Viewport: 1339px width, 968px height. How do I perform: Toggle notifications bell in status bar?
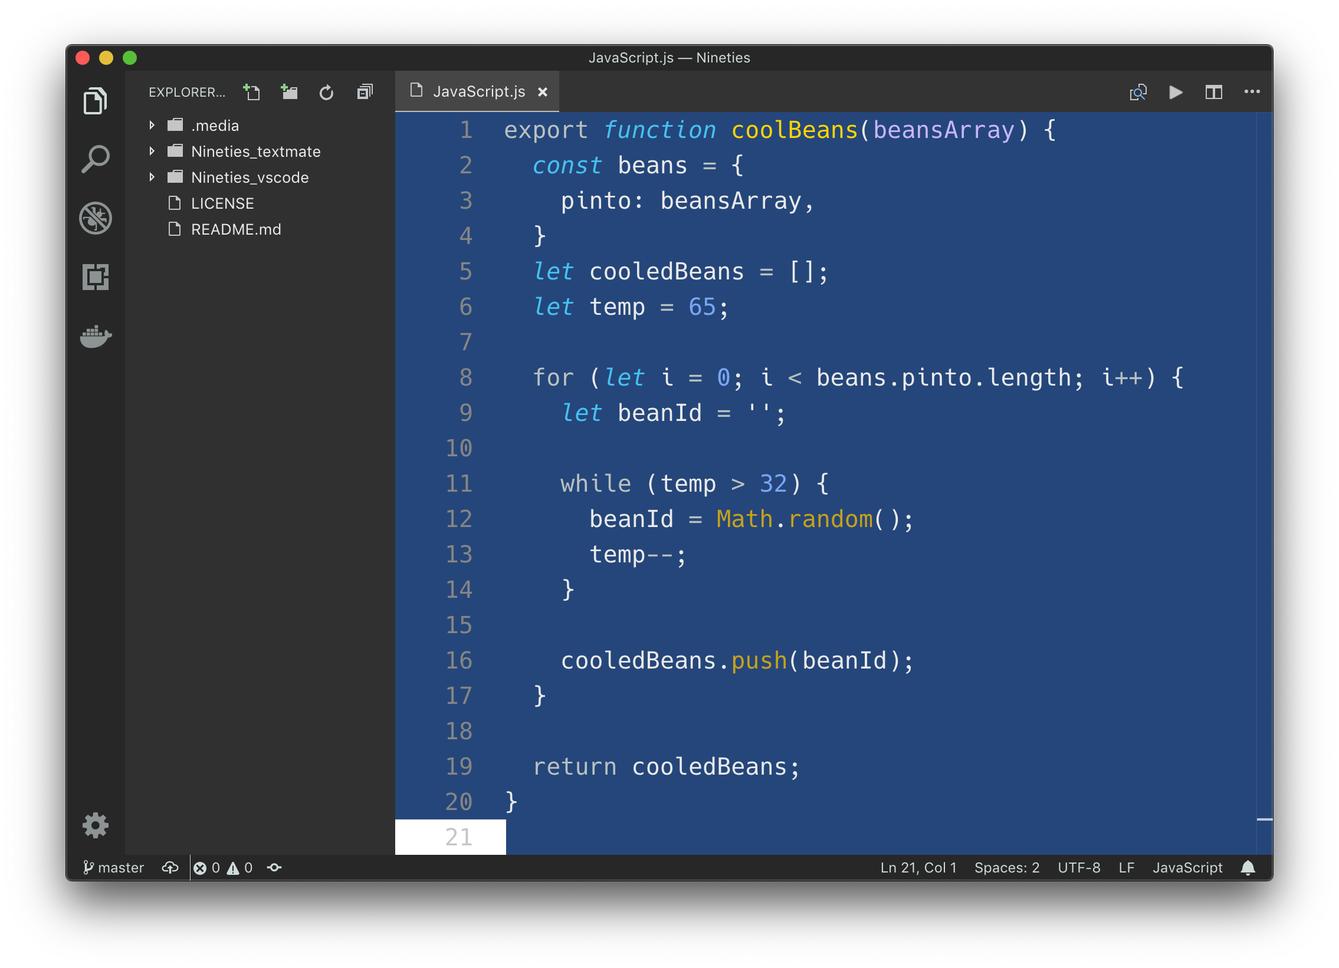point(1248,868)
